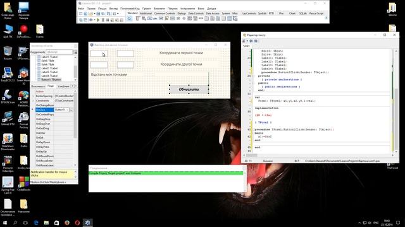Switch to Common Controls palette tab
Viewport: 405px width, 227px height.
pyautogui.click(x=165, y=13)
